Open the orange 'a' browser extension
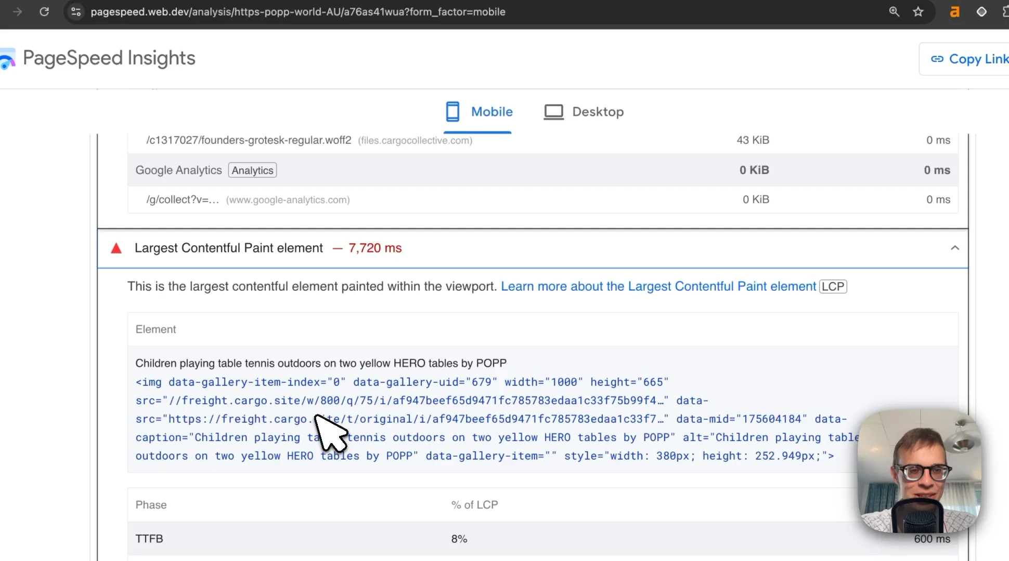Screen dimensions: 1009x561 pyautogui.click(x=954, y=11)
